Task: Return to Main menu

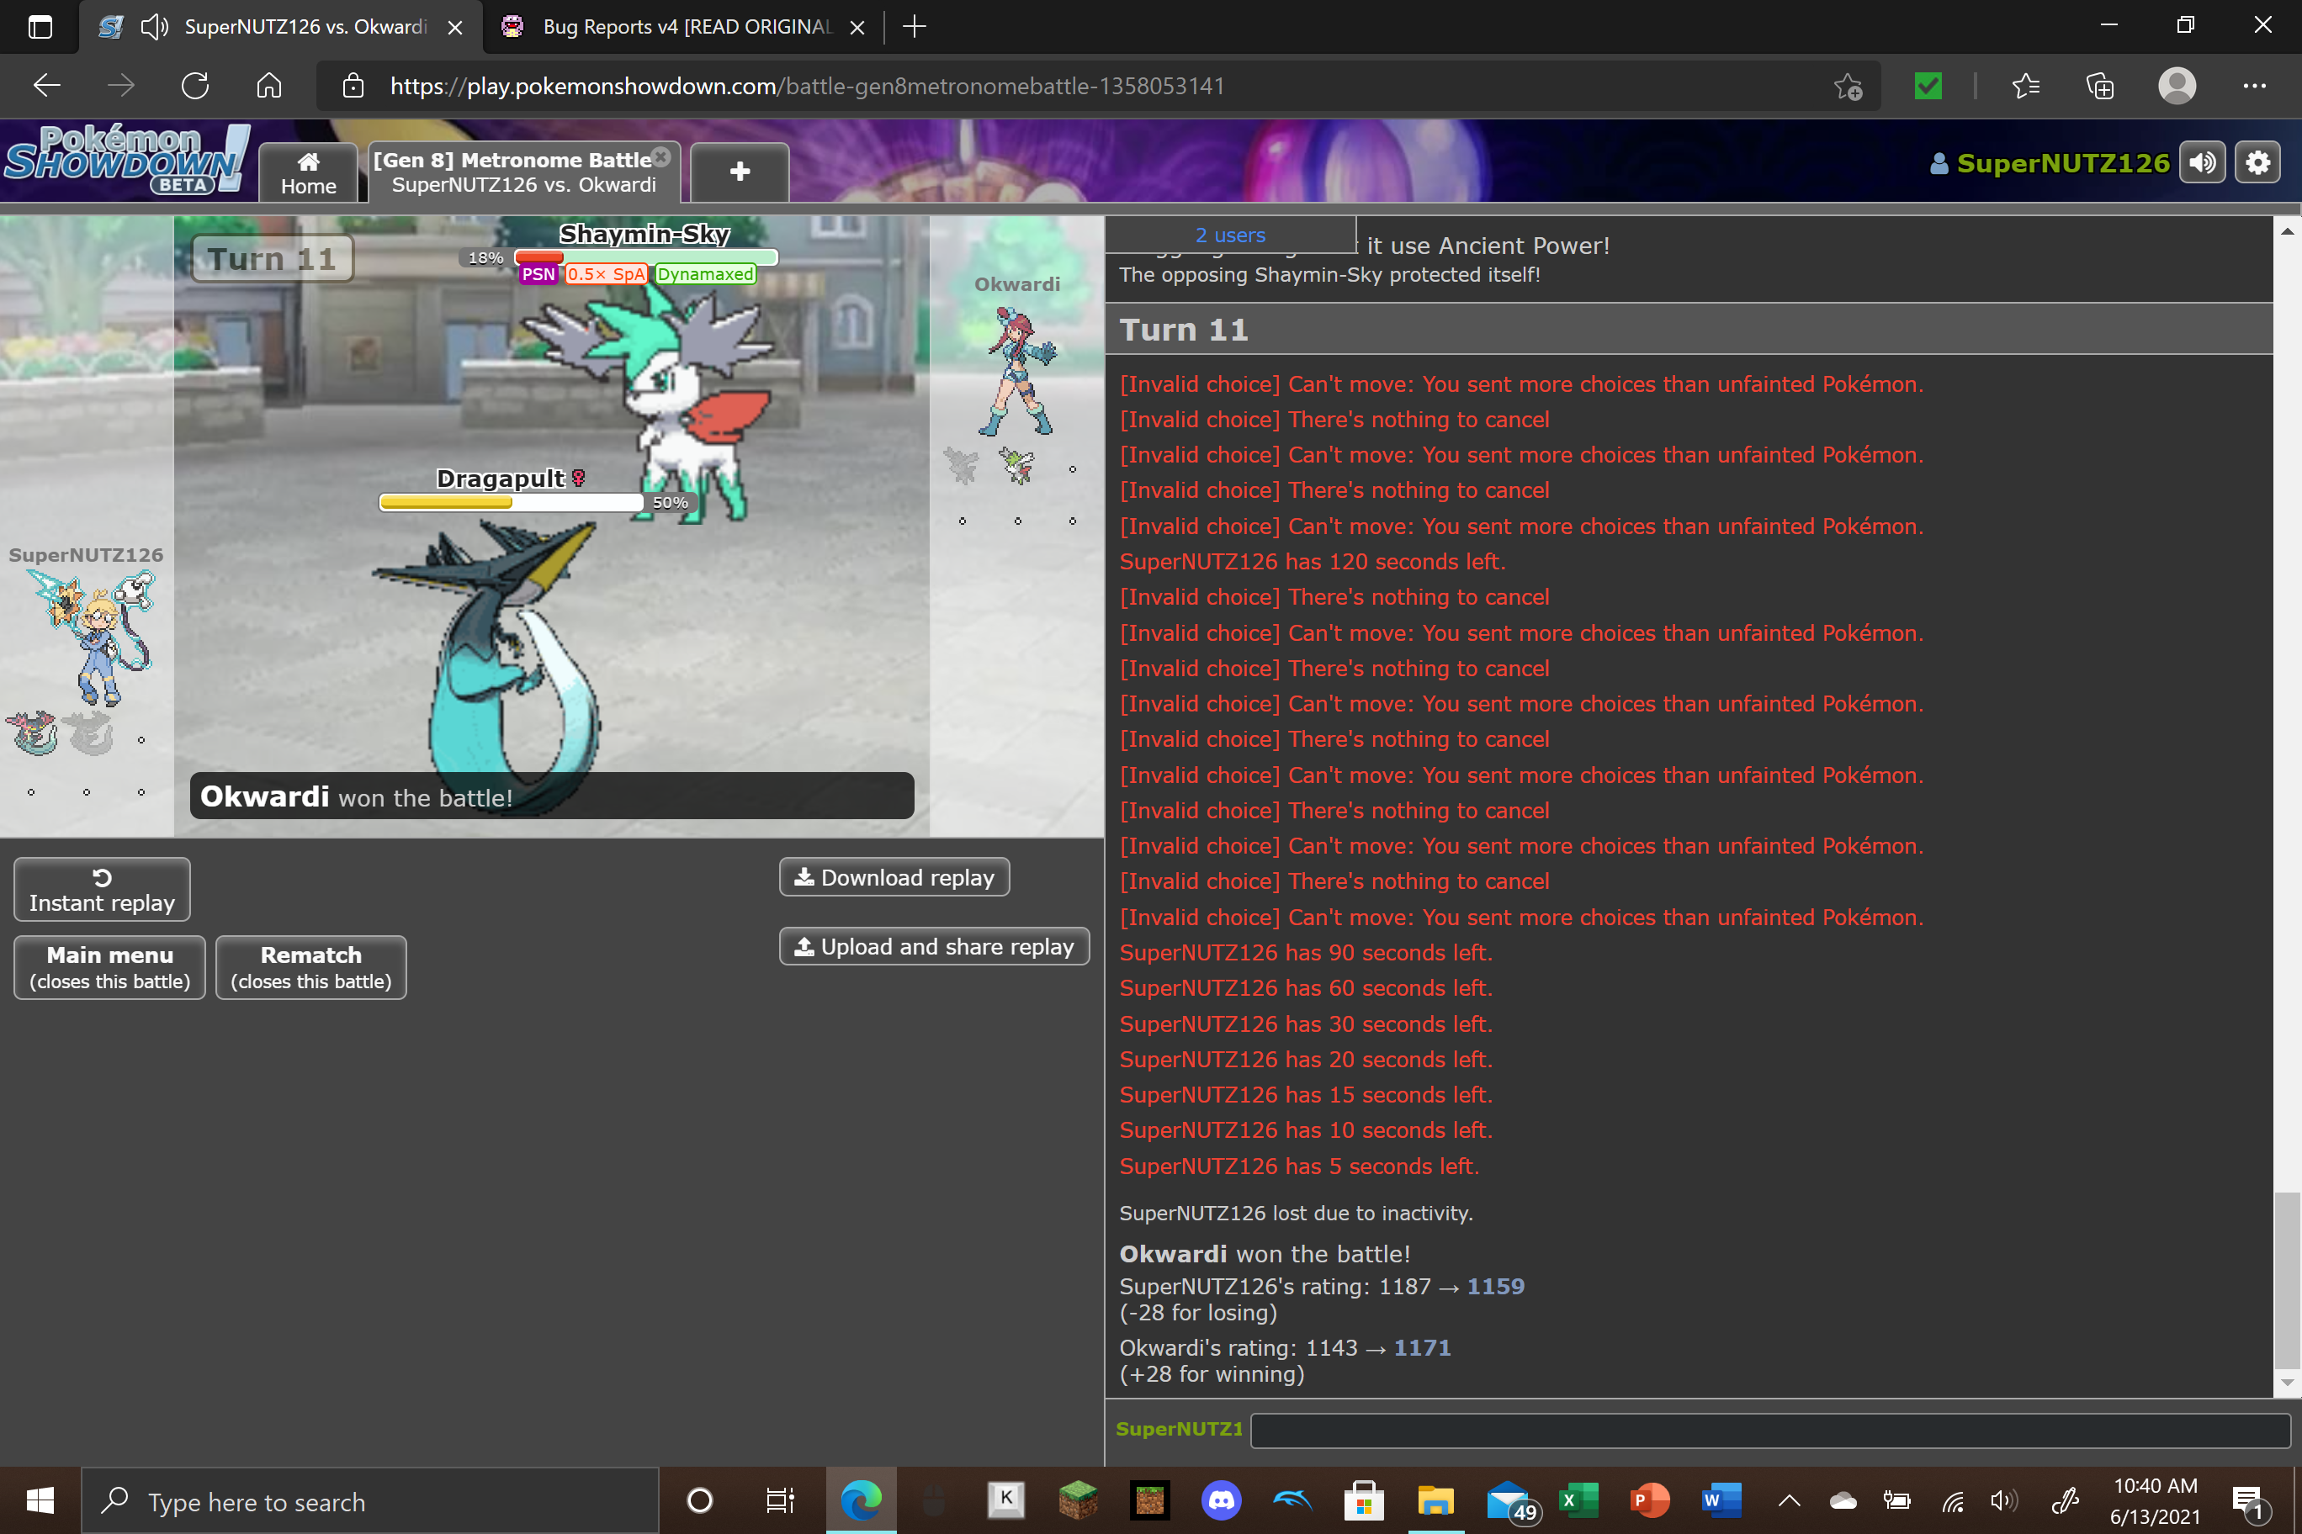Action: pyautogui.click(x=109, y=966)
